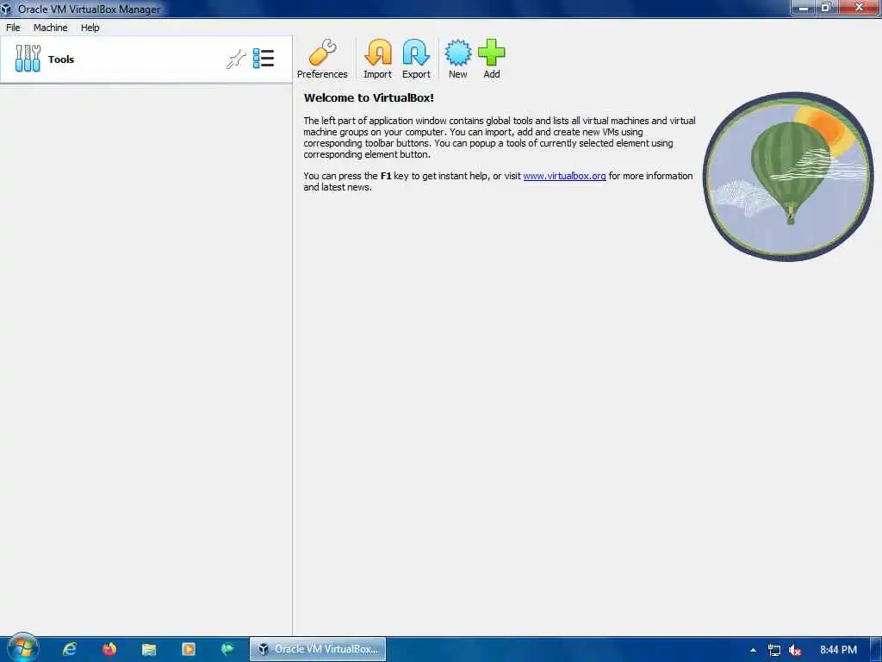Image resolution: width=882 pixels, height=662 pixels.
Task: Click the muted volume tray icon
Action: point(795,650)
